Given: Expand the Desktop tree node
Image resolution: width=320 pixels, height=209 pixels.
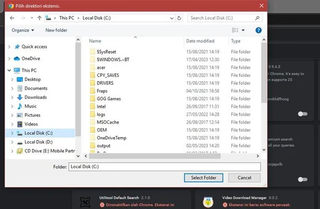Looking at the screenshot, I should 12,79.
